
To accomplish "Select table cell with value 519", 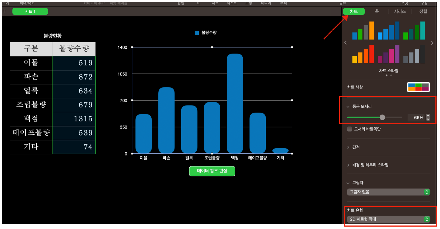I will (x=74, y=63).
